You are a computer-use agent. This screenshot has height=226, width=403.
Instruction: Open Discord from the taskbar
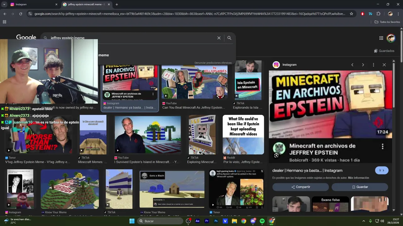coord(253,221)
